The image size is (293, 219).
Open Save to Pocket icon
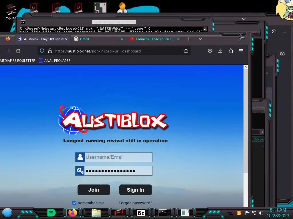(x=210, y=51)
